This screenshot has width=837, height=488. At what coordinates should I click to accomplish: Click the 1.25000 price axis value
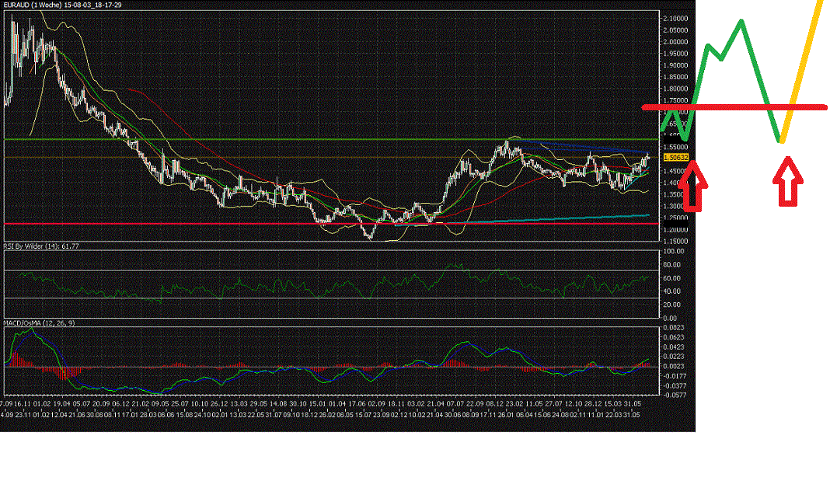(675, 218)
